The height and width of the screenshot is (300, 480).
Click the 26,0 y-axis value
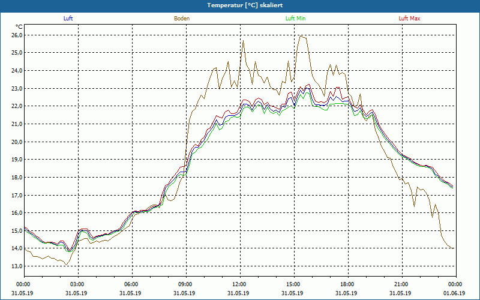(x=17, y=35)
